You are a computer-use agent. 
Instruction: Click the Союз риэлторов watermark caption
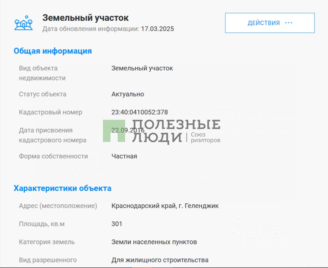tap(205, 137)
